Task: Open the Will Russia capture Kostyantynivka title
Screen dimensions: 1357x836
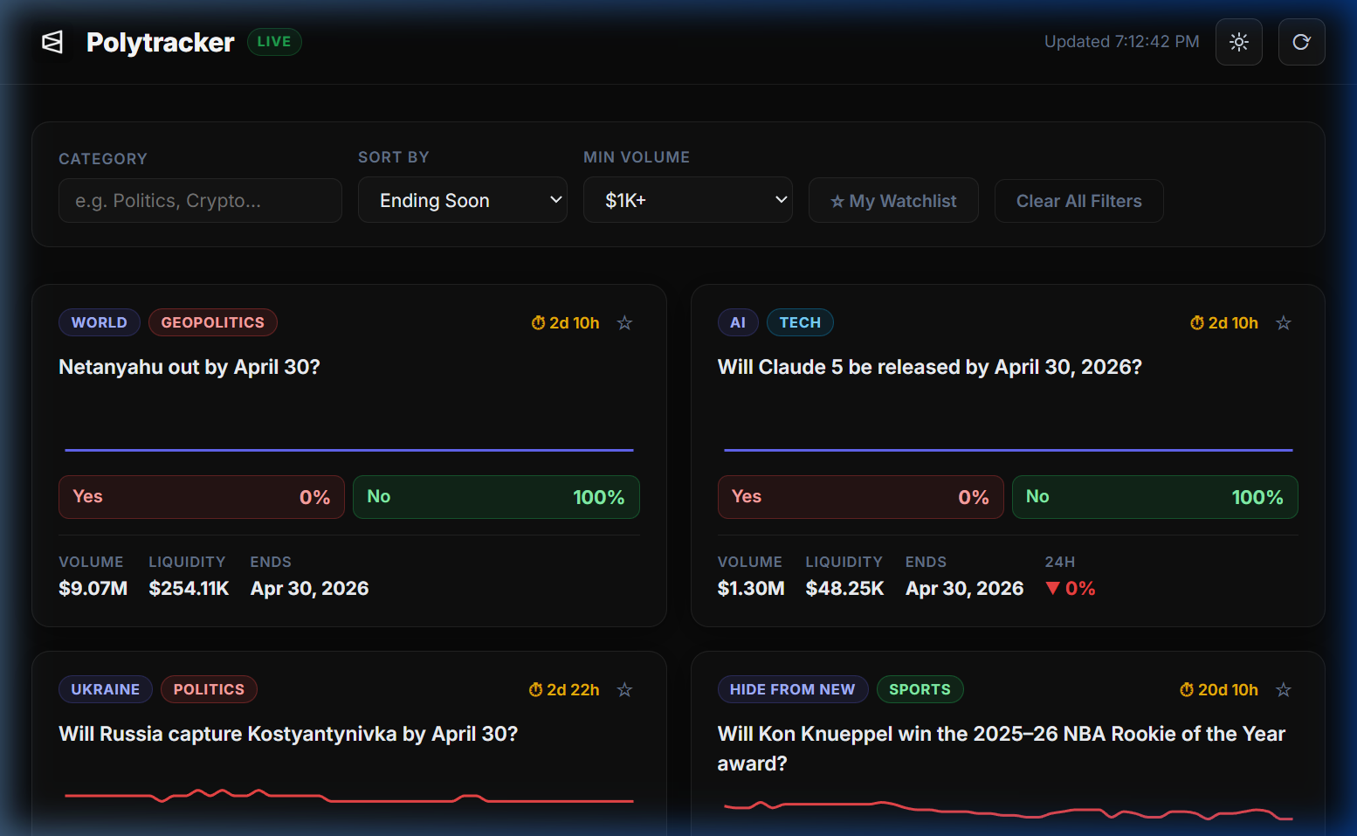Action: (288, 734)
